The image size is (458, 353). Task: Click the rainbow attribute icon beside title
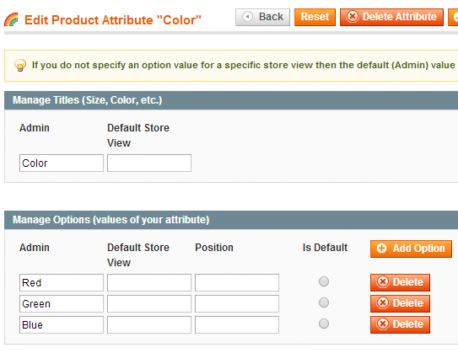point(12,19)
